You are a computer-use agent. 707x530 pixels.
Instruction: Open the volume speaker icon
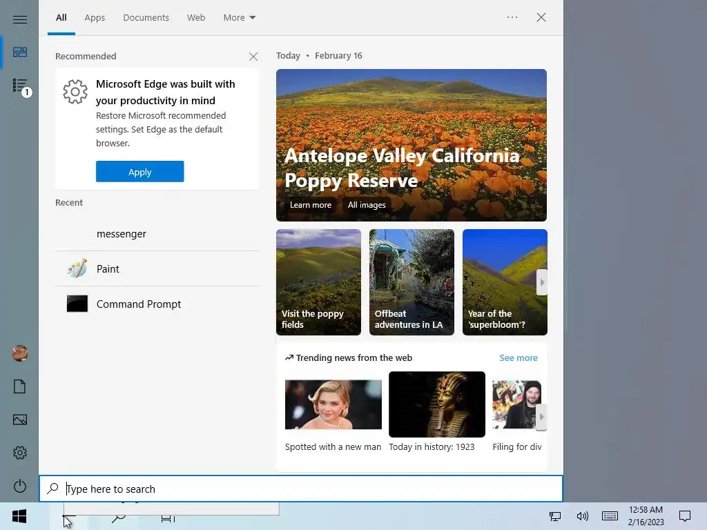point(582,516)
